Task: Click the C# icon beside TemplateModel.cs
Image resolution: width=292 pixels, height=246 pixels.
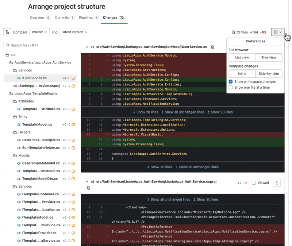Action: [19, 124]
